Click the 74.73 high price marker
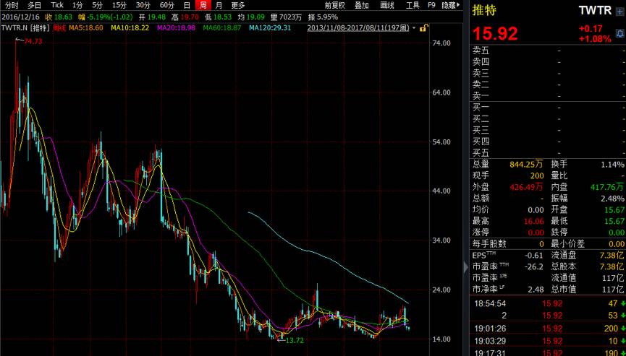This screenshot has height=356, width=626. click(33, 41)
